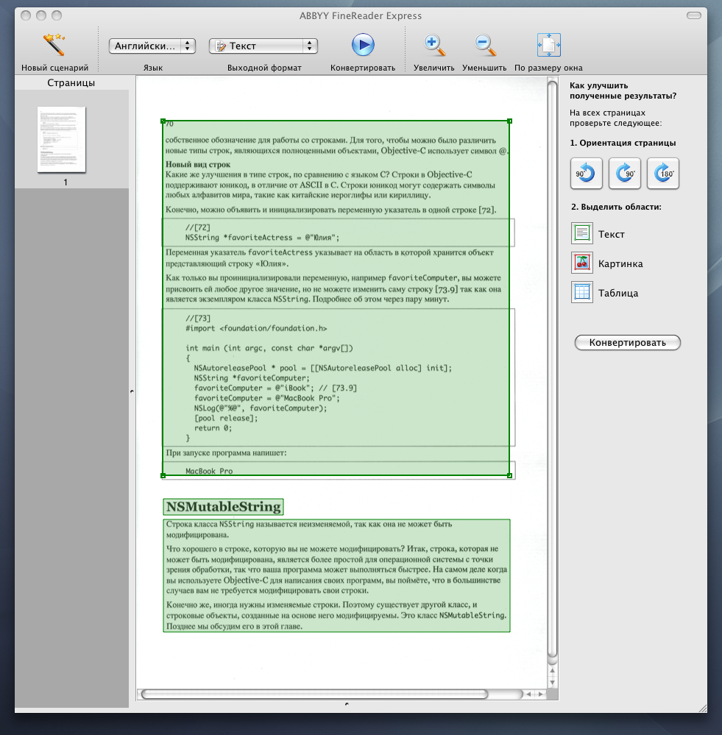722x735 pixels.
Task: Click the Конвертировать toolbar label
Action: pos(363,68)
